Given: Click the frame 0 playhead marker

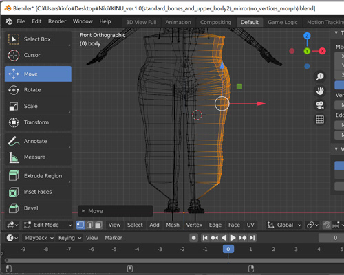Looking at the screenshot, I should point(228,249).
